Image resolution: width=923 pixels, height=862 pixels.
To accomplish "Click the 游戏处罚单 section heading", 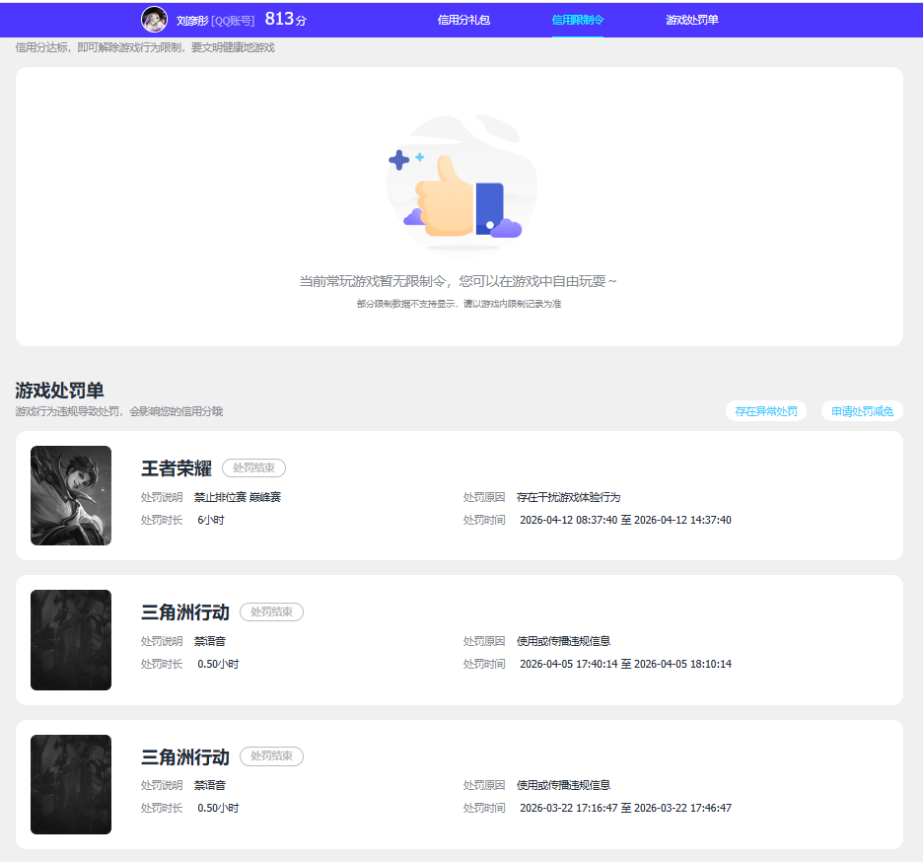I will (x=59, y=391).
